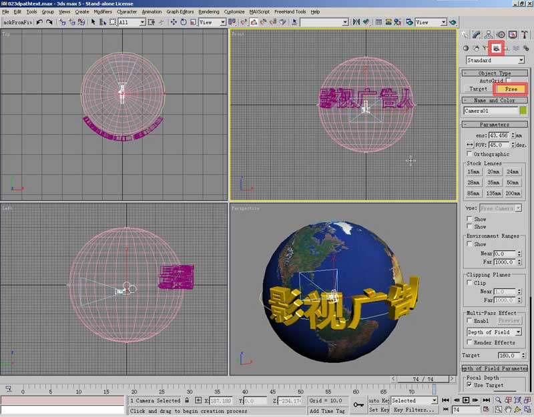Click the Play Animation button
The height and width of the screenshot is (417, 534).
click(x=465, y=400)
